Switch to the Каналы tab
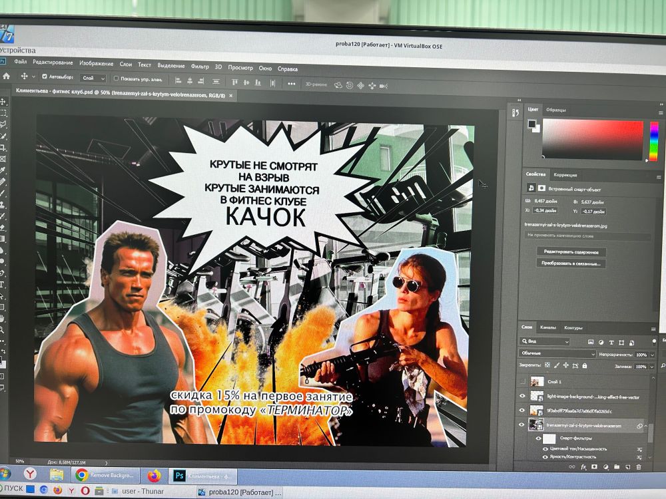The height and width of the screenshot is (499, 666). click(x=548, y=327)
